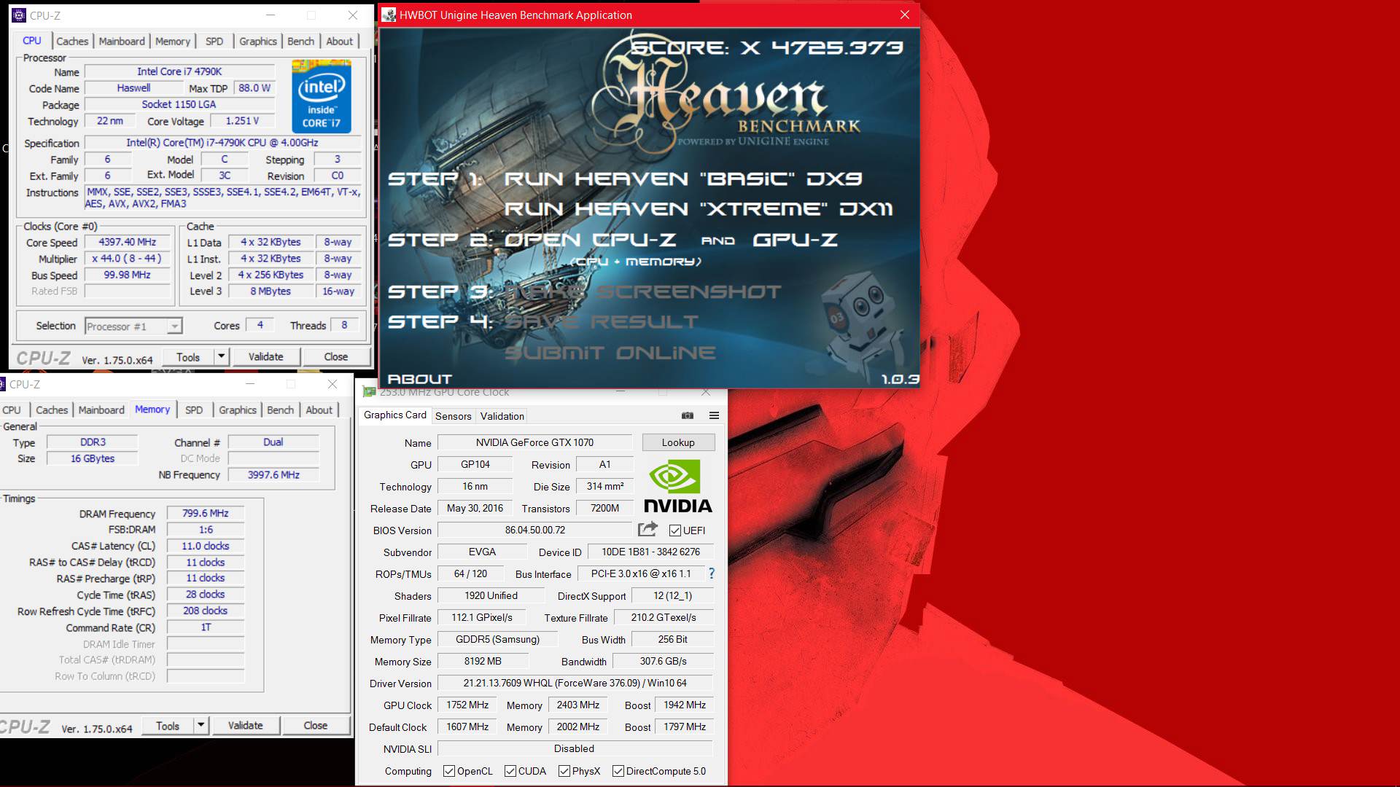Click the GPU-Z title bar icon
The width and height of the screenshot is (1400, 787).
coord(370,392)
